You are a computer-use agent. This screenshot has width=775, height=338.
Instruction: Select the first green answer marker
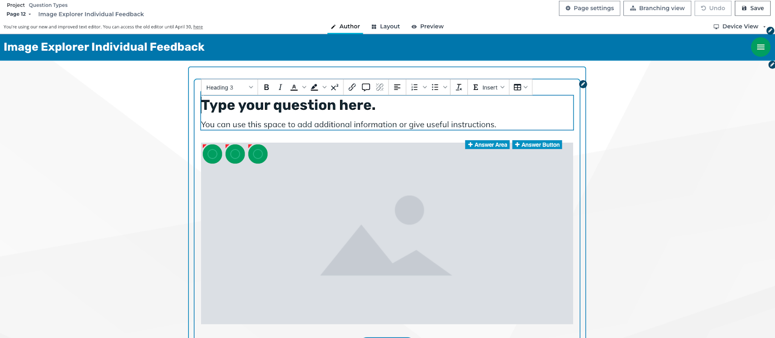[x=212, y=154]
